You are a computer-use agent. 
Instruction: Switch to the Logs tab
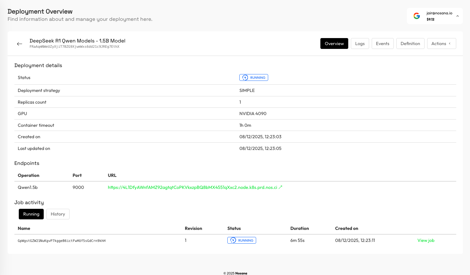pos(360,43)
